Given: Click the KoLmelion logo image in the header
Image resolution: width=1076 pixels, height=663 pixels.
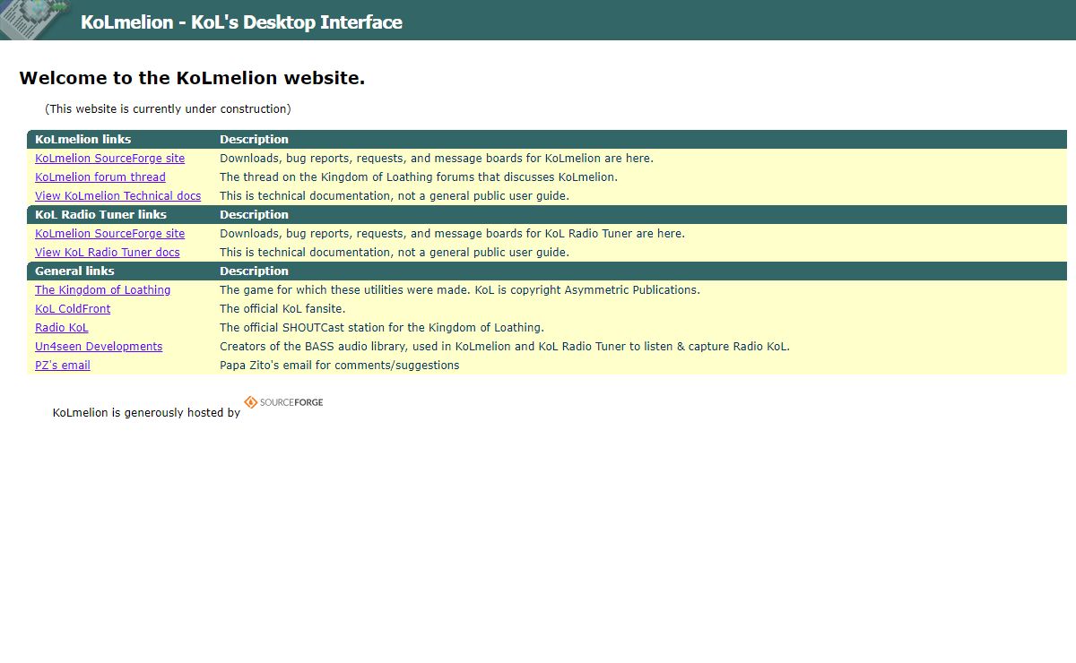Looking at the screenshot, I should tap(34, 19).
